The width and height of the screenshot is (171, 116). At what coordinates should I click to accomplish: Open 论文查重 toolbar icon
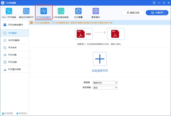78,11
